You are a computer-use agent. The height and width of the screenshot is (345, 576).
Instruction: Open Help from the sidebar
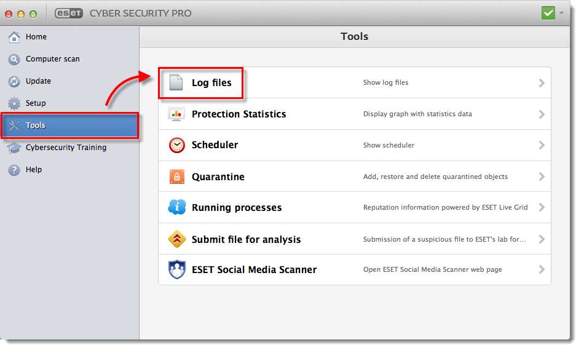point(33,170)
